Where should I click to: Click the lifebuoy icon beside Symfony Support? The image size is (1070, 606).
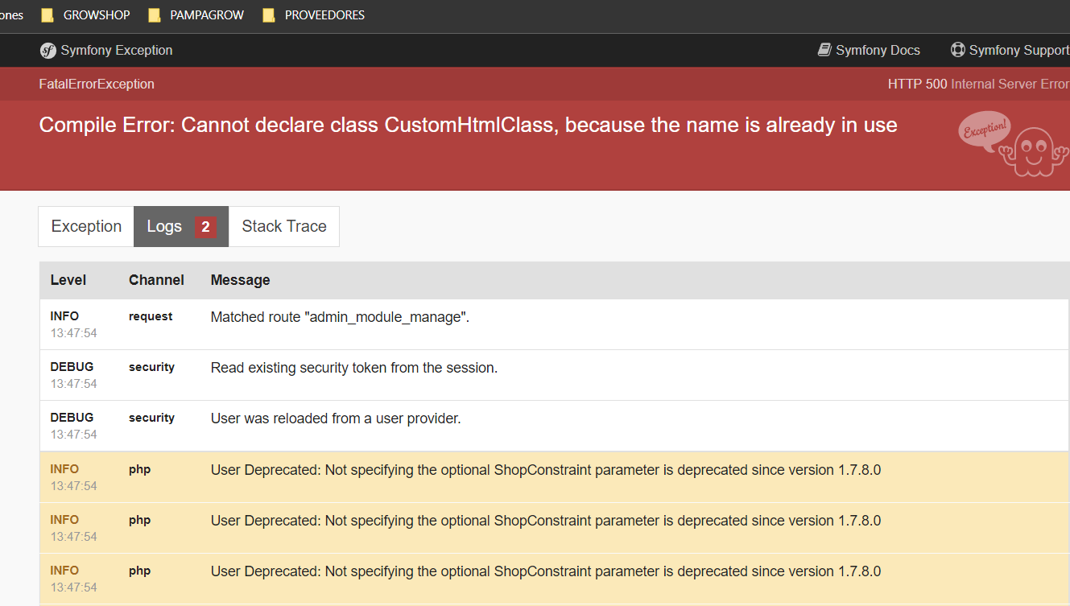[x=957, y=50]
